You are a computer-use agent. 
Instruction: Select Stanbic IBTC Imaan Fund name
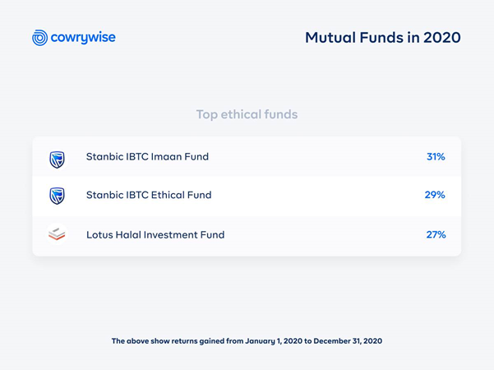click(x=147, y=157)
